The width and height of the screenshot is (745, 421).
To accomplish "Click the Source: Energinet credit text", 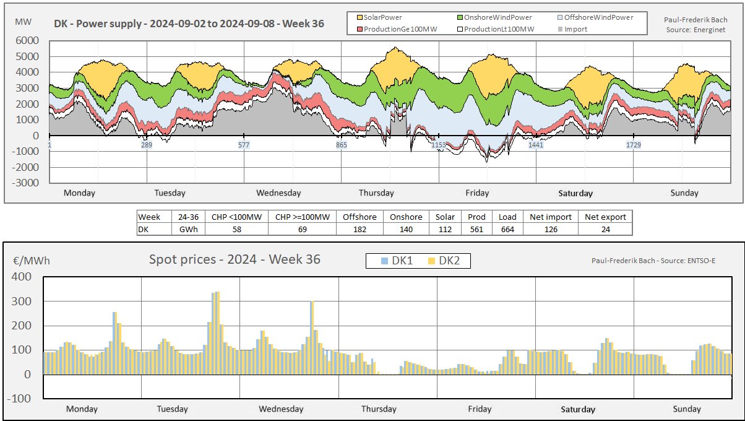I will 697,30.
